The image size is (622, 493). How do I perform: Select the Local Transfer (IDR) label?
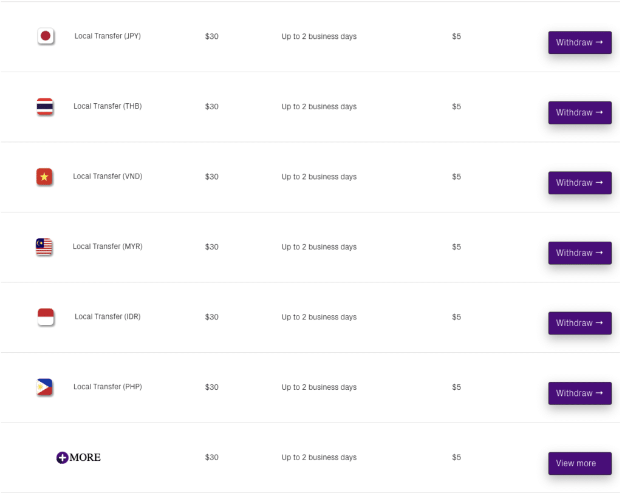pyautogui.click(x=108, y=316)
